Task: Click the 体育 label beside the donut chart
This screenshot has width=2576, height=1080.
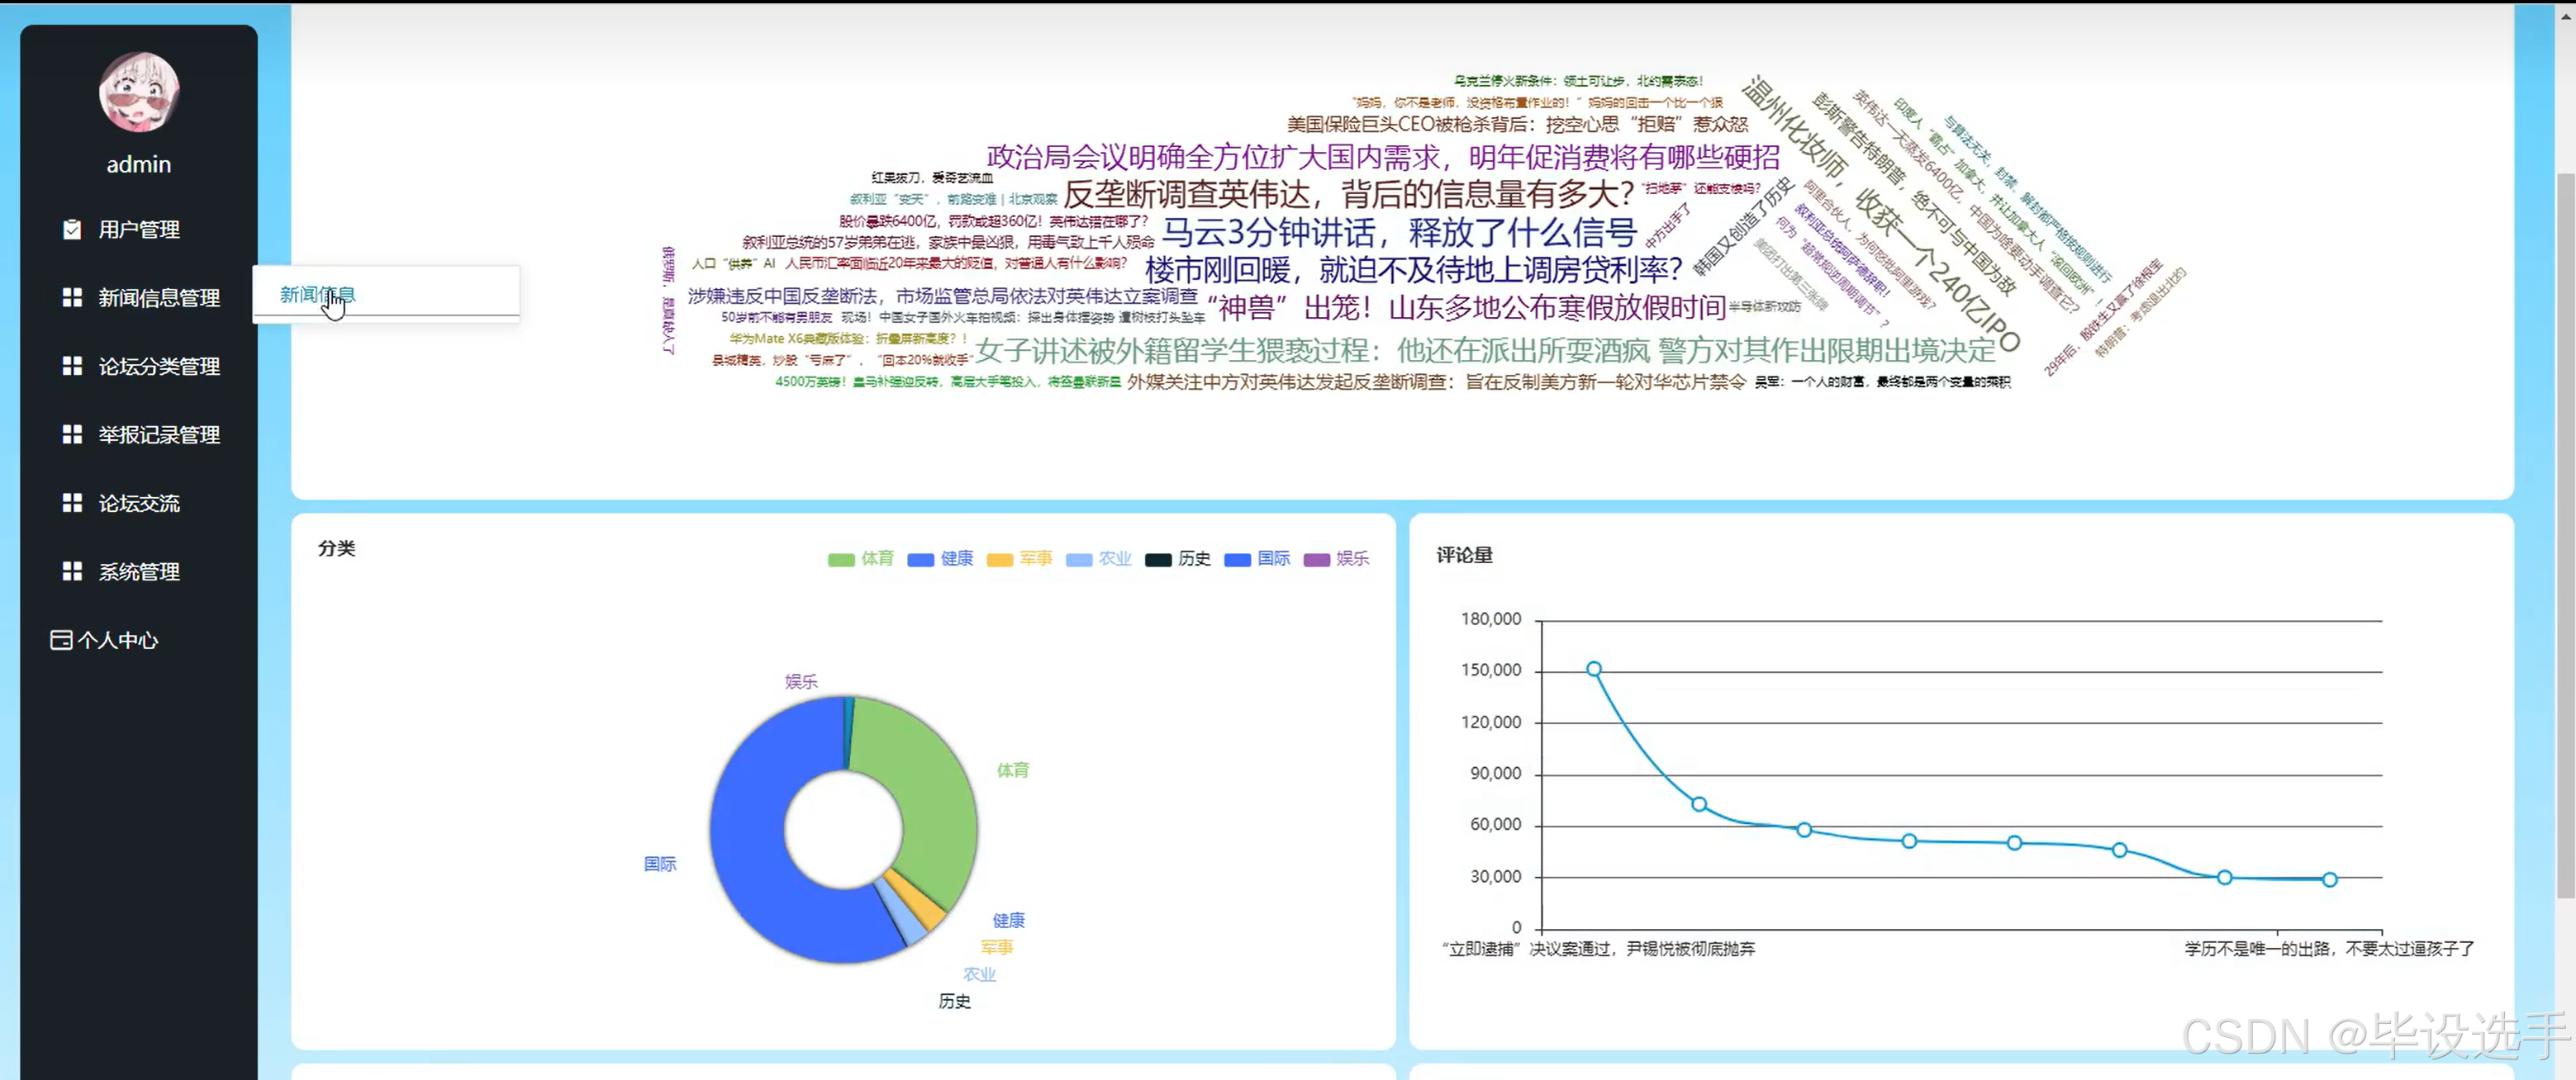Action: [x=1013, y=770]
